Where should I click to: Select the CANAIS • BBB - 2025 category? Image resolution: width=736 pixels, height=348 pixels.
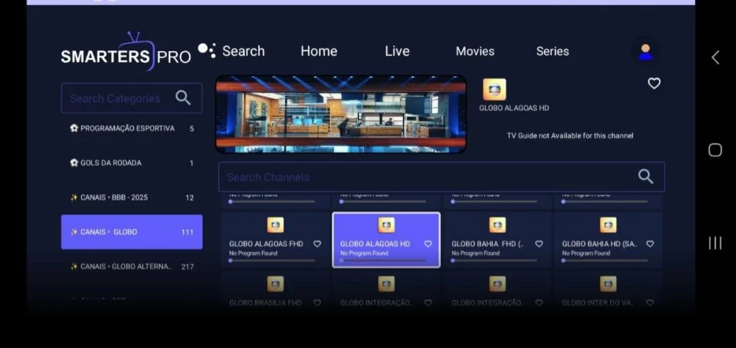(x=132, y=197)
